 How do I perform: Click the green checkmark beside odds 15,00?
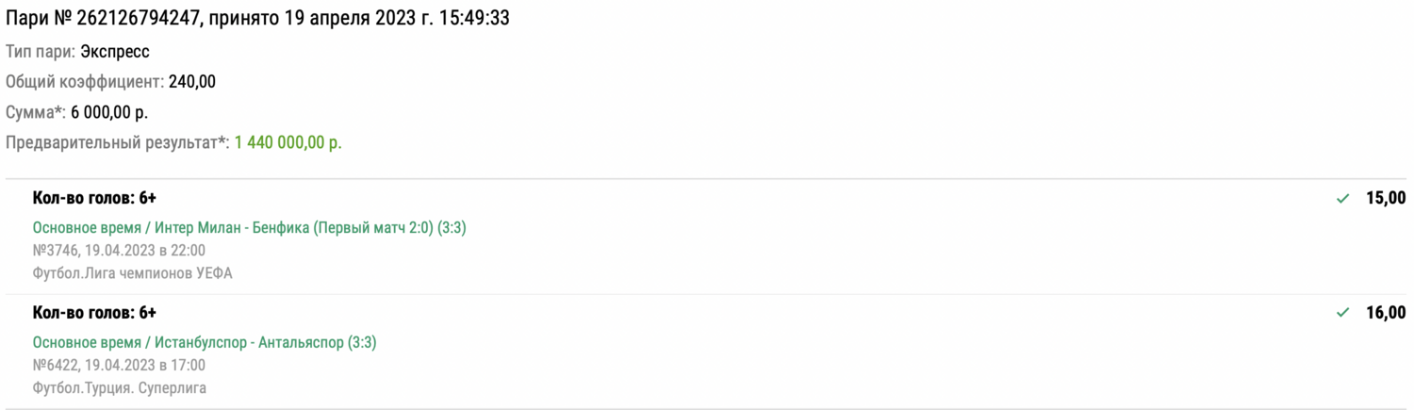(1343, 199)
